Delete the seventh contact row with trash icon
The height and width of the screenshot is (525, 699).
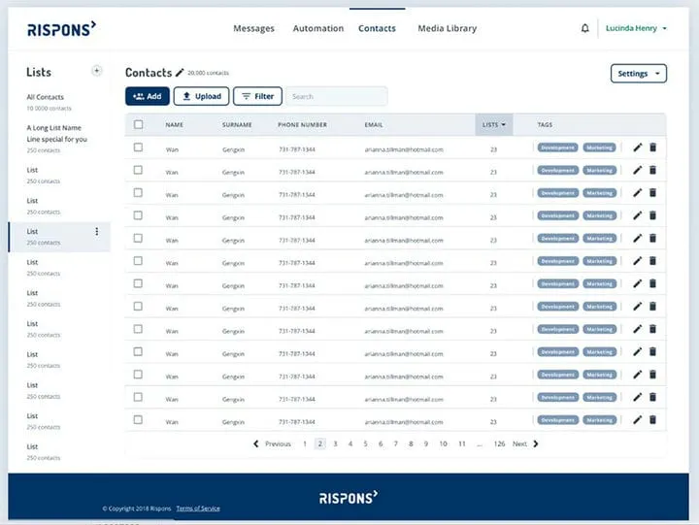tap(652, 283)
